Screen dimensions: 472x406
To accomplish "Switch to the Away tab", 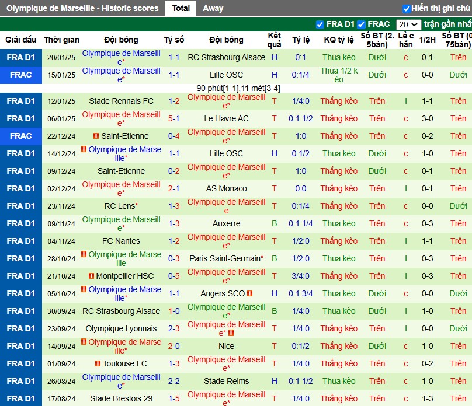I will point(213,8).
